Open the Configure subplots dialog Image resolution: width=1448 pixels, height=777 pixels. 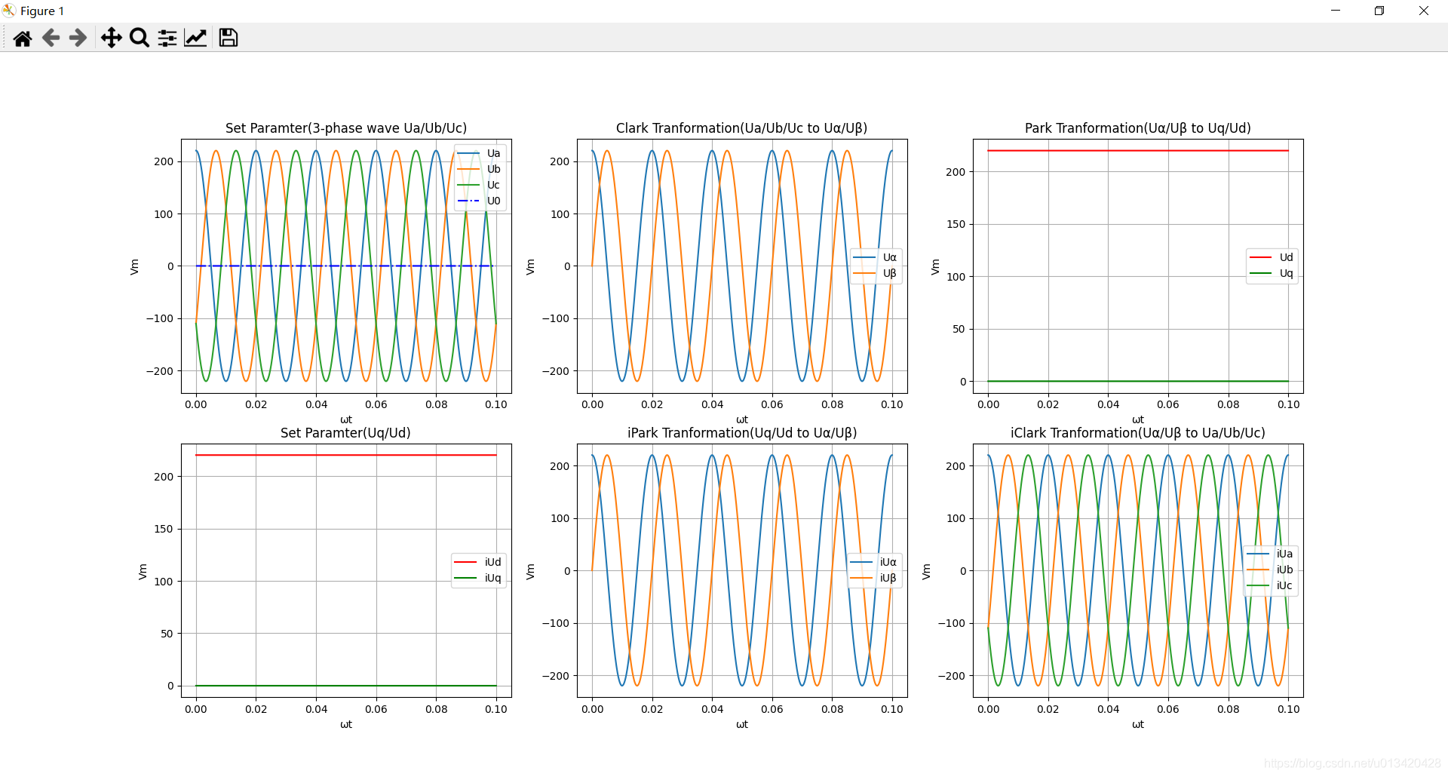click(x=167, y=38)
